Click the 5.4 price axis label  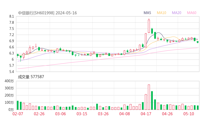tap(11, 71)
